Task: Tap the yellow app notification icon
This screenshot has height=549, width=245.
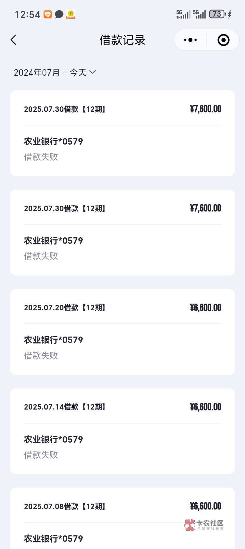Action: click(x=71, y=14)
